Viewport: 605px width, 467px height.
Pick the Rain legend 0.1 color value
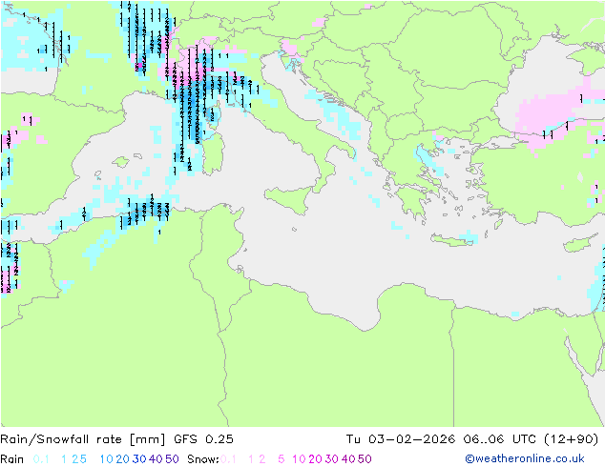(x=41, y=459)
